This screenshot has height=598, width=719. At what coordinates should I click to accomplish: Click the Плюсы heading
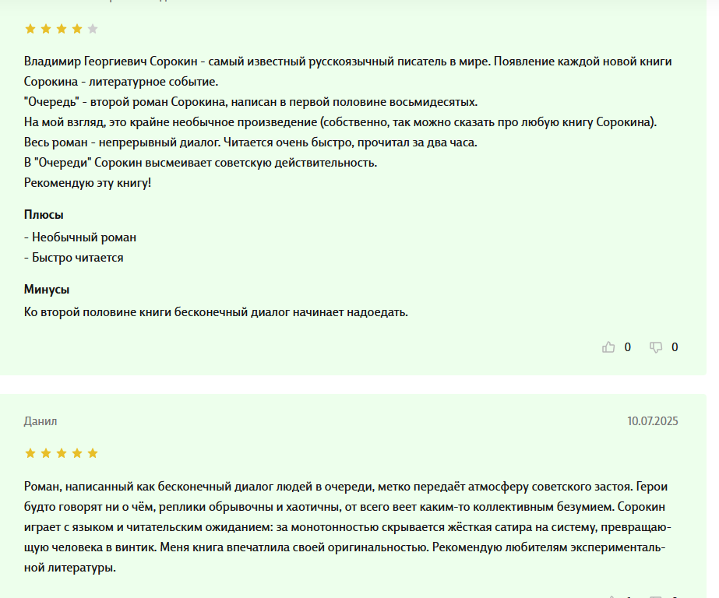pos(44,214)
